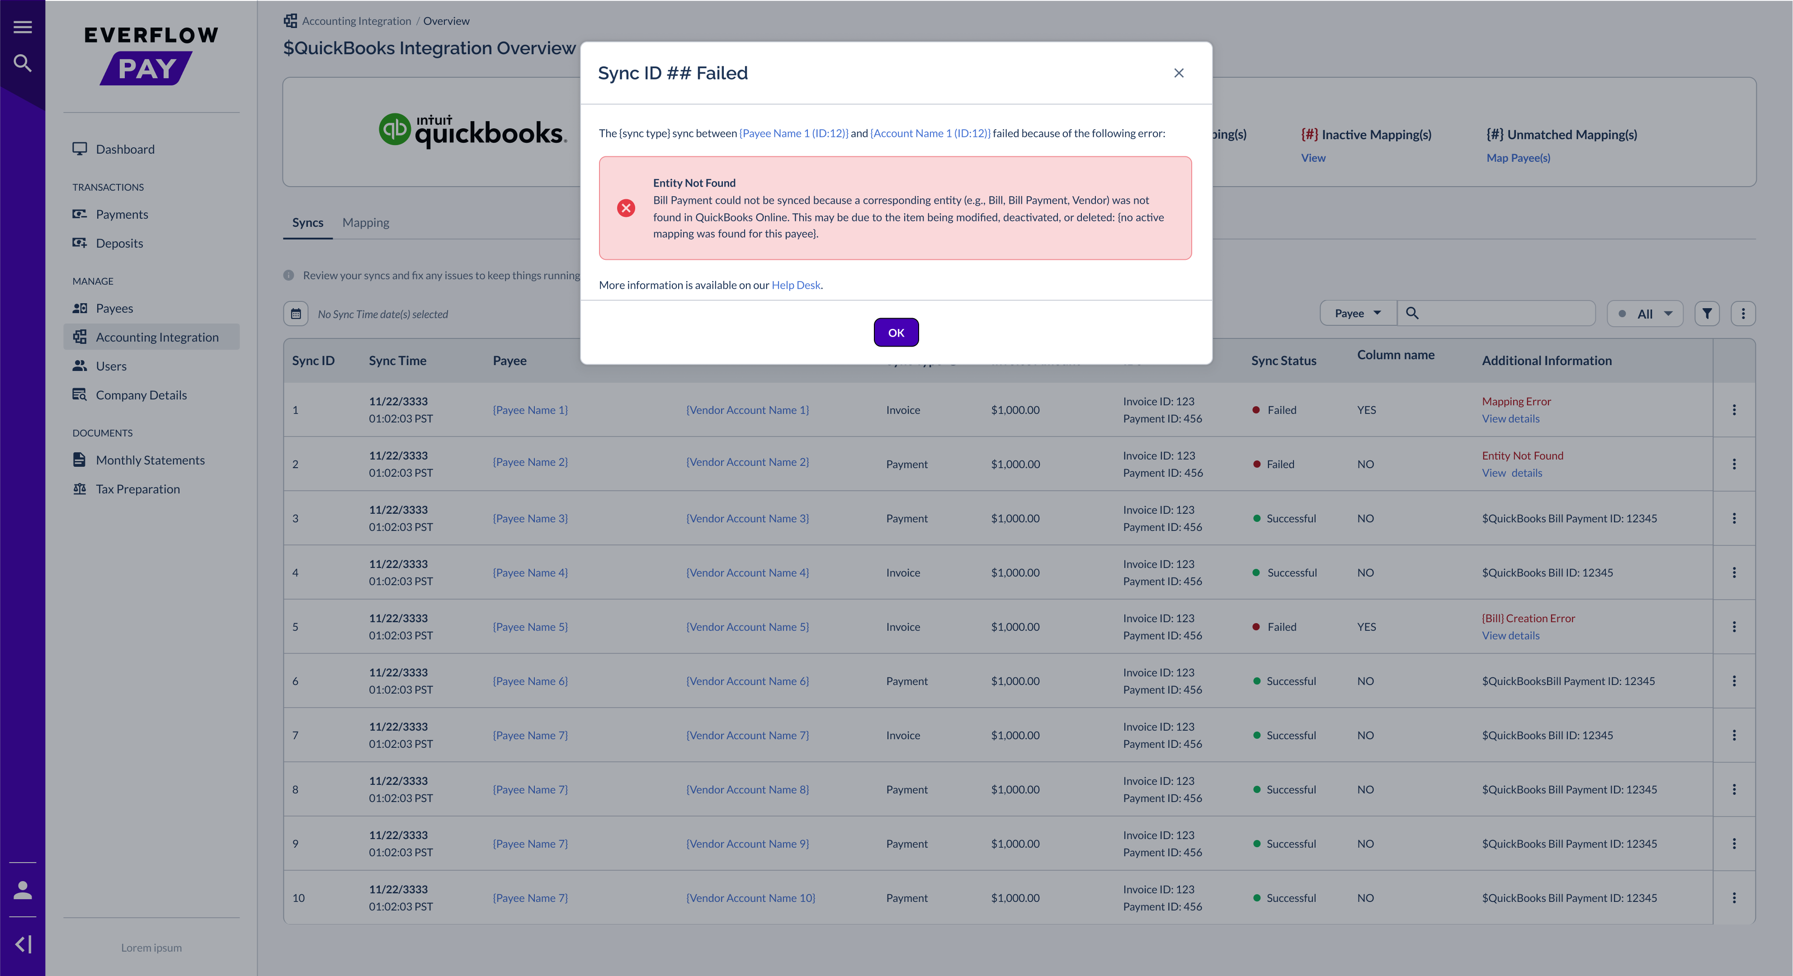Expand the Payee dropdown above the table
Image resolution: width=1793 pixels, height=976 pixels.
pos(1357,313)
